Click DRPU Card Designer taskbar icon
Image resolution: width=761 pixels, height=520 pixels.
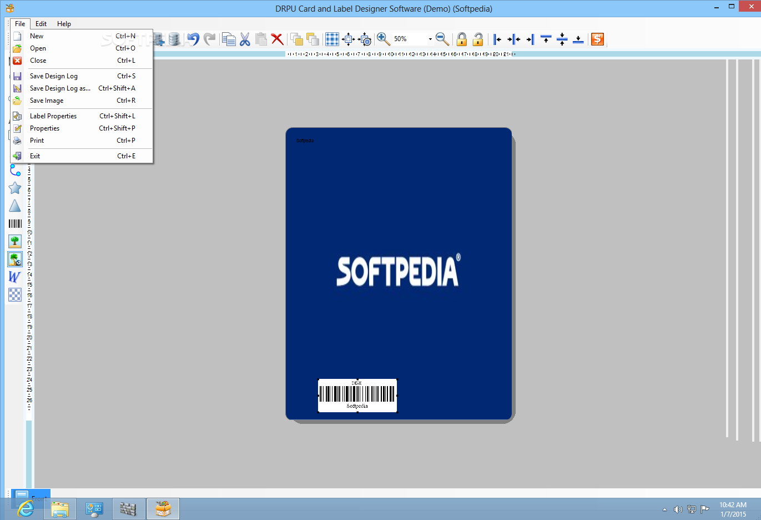[163, 509]
